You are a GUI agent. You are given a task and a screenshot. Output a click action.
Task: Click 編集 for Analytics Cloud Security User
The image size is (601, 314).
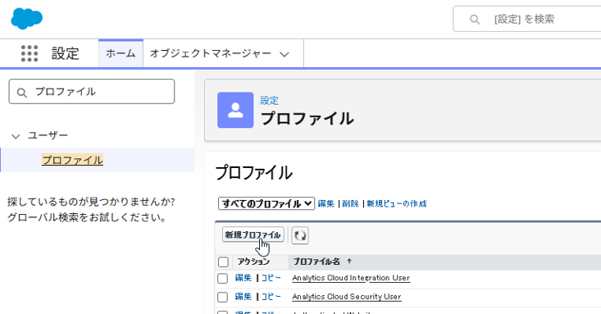[243, 296]
